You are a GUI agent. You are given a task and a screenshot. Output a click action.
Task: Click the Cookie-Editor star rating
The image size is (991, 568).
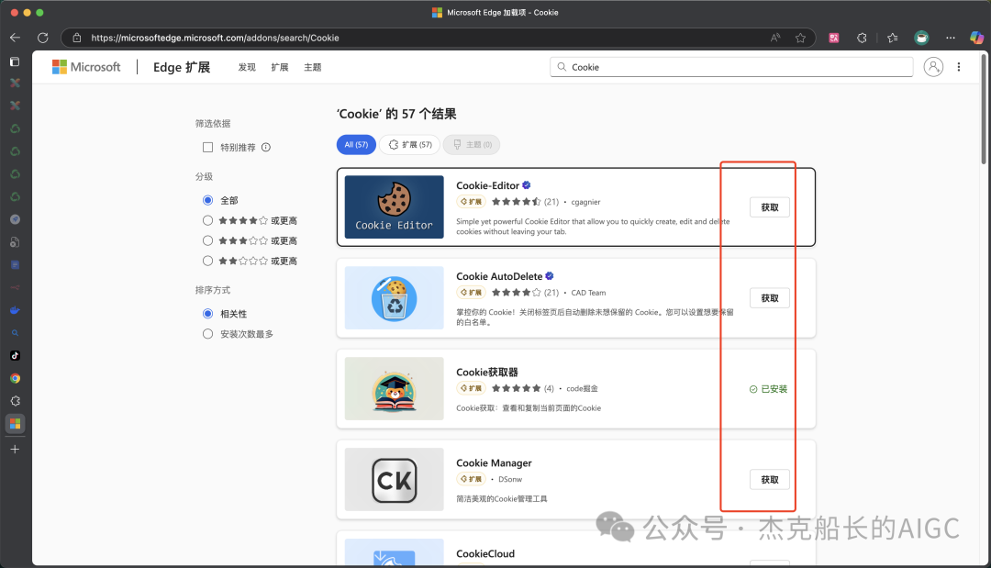(517, 202)
